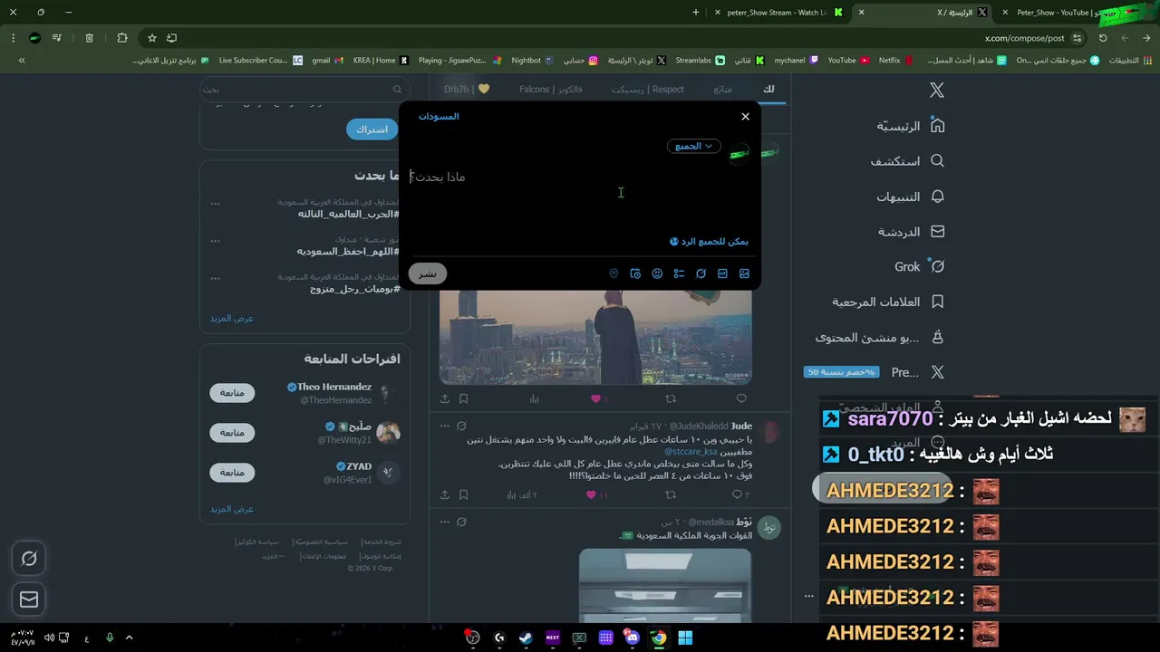Click the Grok icon in composer toolbar
This screenshot has height=652, width=1160.
pos(701,273)
